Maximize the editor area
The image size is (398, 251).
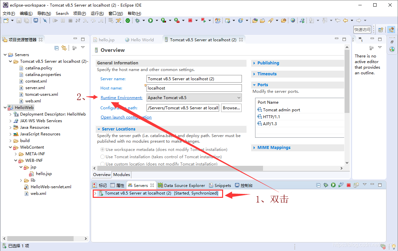(344, 39)
